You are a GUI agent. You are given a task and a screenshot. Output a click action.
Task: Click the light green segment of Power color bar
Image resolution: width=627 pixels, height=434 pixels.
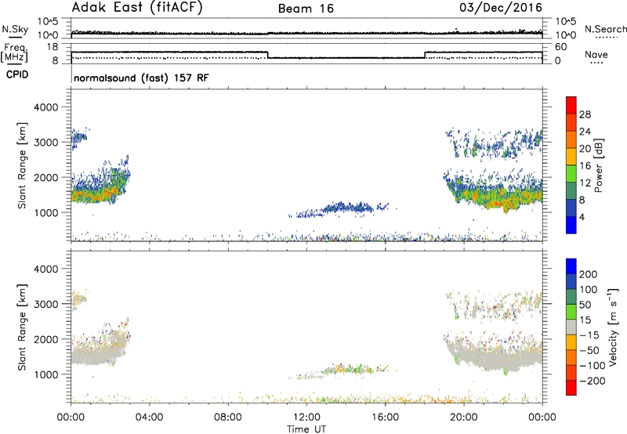click(x=571, y=174)
